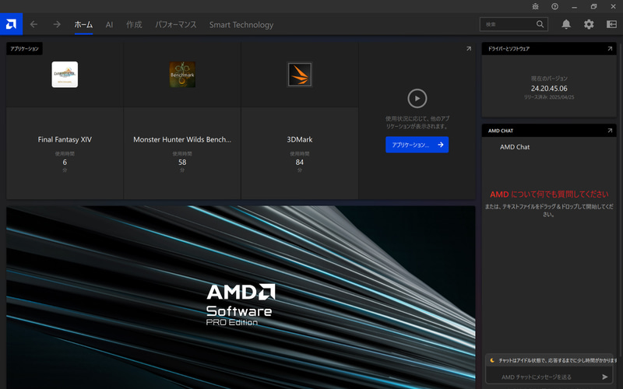Click the AMD logo home icon

pos(11,24)
